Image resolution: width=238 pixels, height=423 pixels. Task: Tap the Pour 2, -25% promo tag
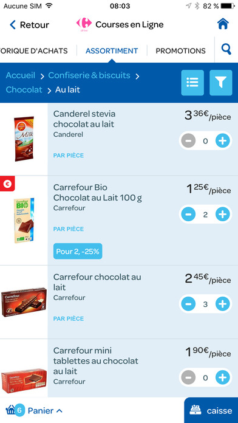[78, 252]
